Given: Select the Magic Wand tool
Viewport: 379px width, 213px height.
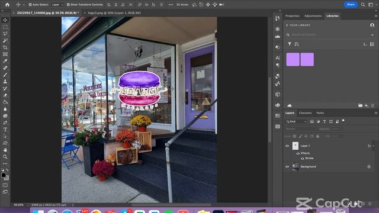Looking at the screenshot, I should point(5,41).
